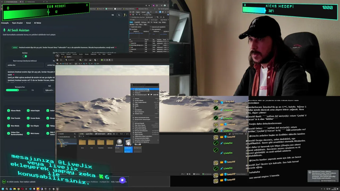Toggle the Abone Modu checkbox
Screen dimensions: 340x191
tap(9, 111)
